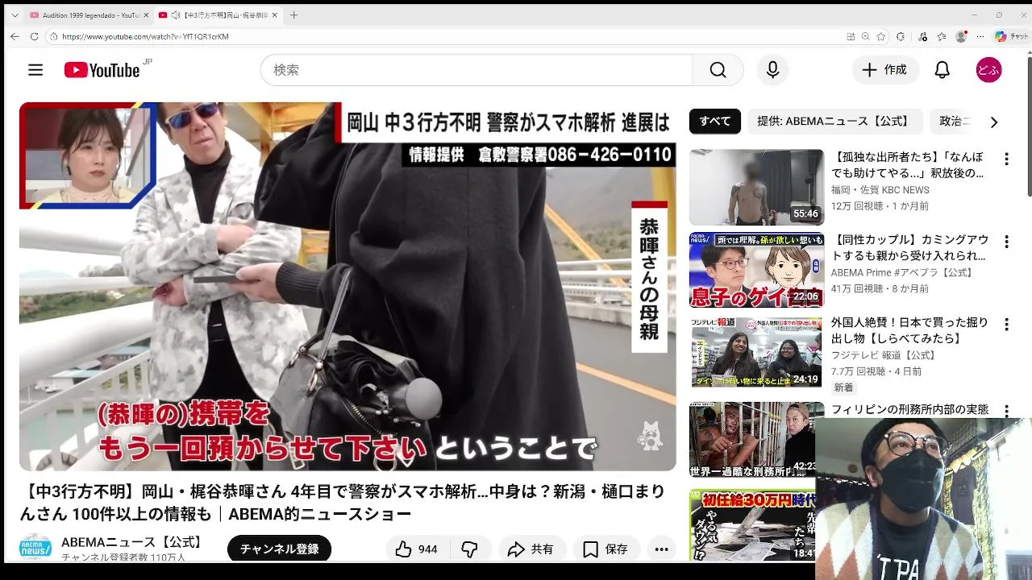
Task: Go back with the browser arrow
Action: coord(15,36)
